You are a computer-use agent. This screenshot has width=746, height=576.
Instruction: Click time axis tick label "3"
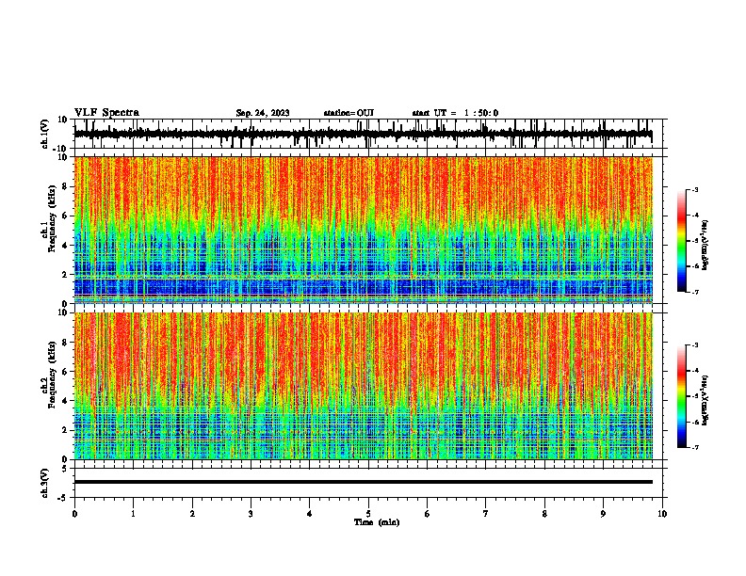point(251,514)
